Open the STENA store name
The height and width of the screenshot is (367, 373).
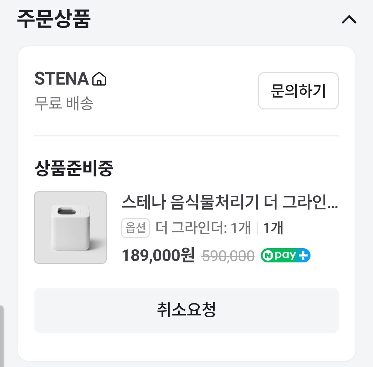[x=62, y=79]
